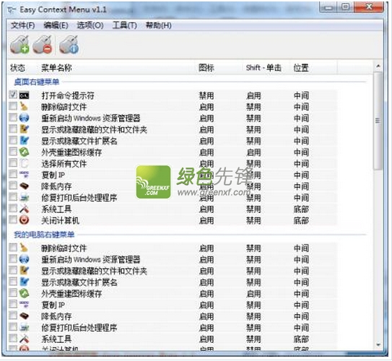
Task: Click globe icon beside 我的电脑 重新启动 Windows 资源管理器
Action: click(25, 259)
